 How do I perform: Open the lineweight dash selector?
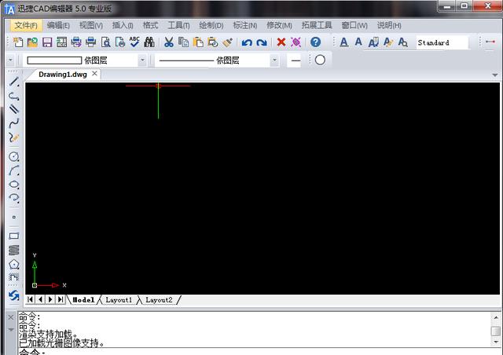pyautogui.click(x=296, y=60)
